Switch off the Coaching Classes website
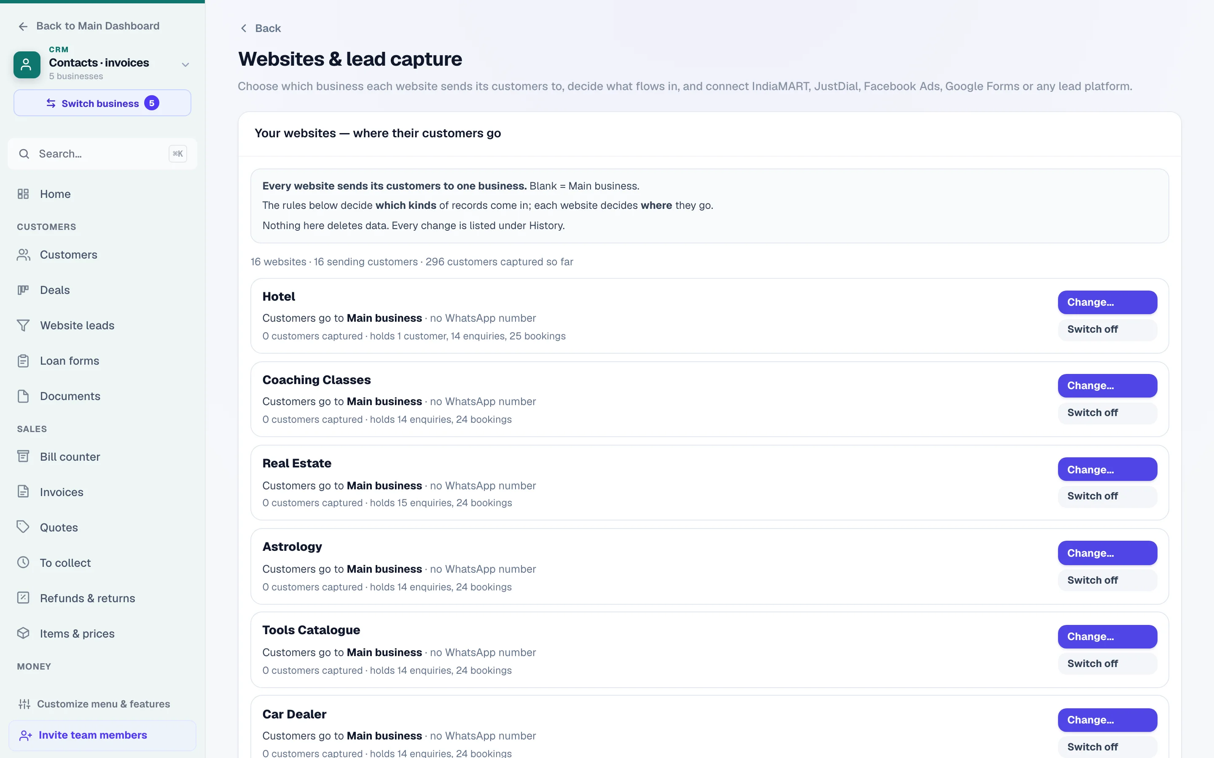 pos(1107,413)
